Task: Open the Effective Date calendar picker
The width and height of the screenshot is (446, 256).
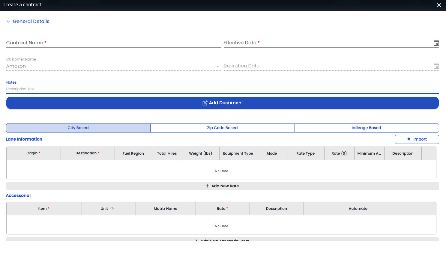Action: (x=436, y=43)
